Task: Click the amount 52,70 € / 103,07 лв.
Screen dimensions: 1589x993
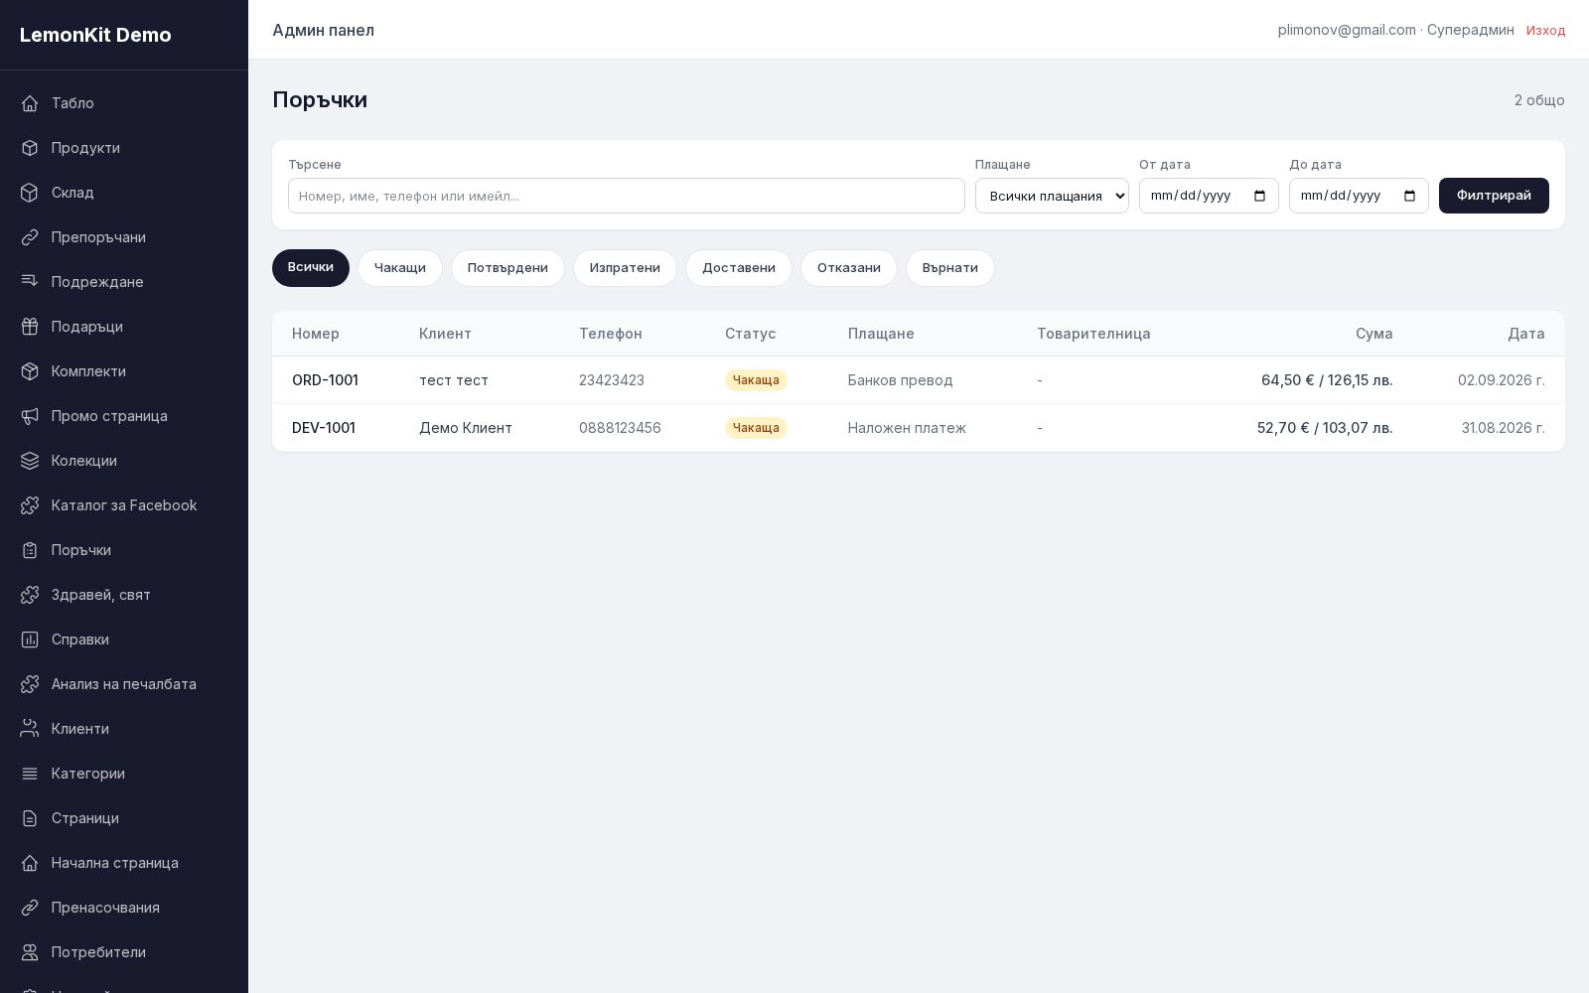Action: [1325, 428]
